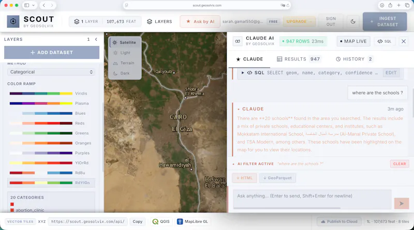Click the MapLibre GL button
Screen dimensions: 414x230
click(193, 222)
